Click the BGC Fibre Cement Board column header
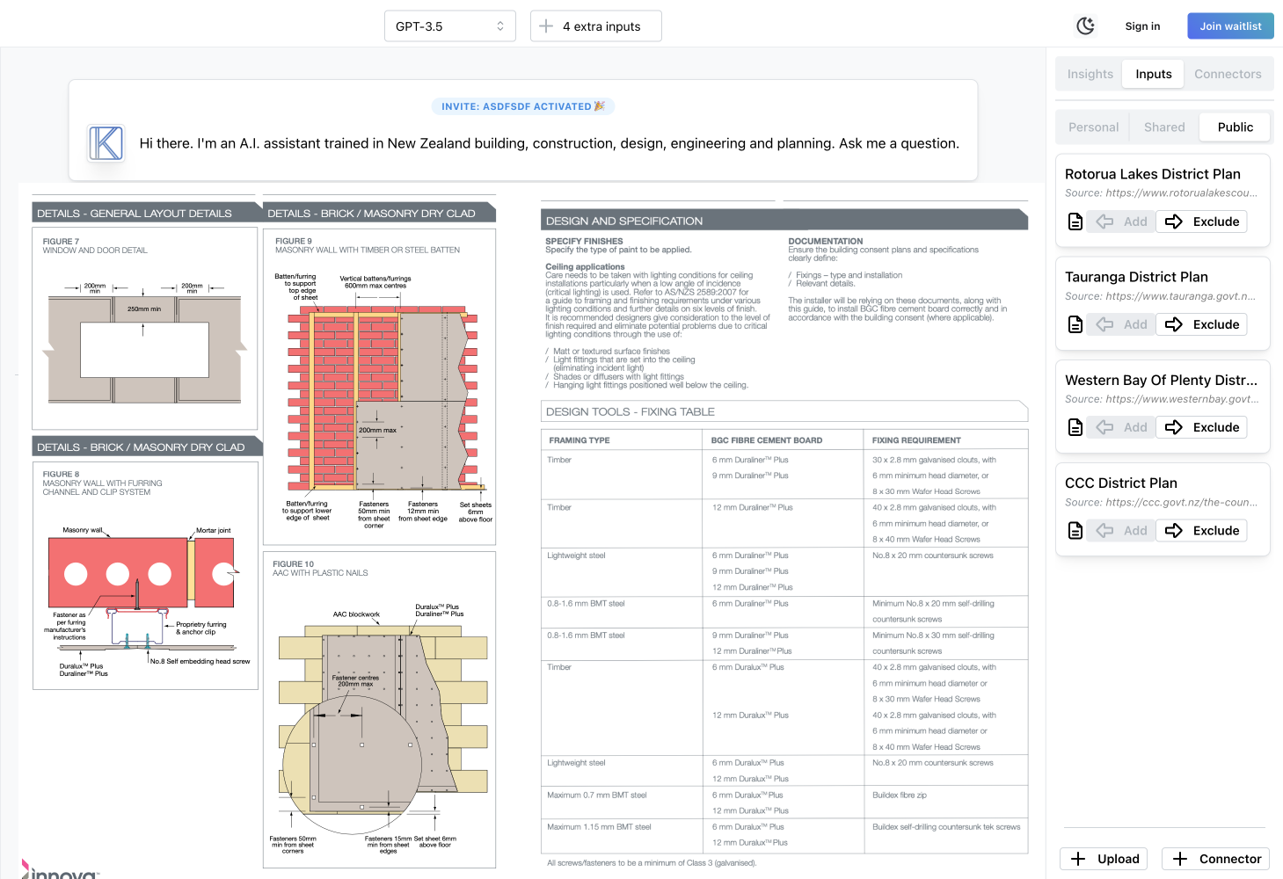Image resolution: width=1283 pixels, height=879 pixels. pos(766,440)
